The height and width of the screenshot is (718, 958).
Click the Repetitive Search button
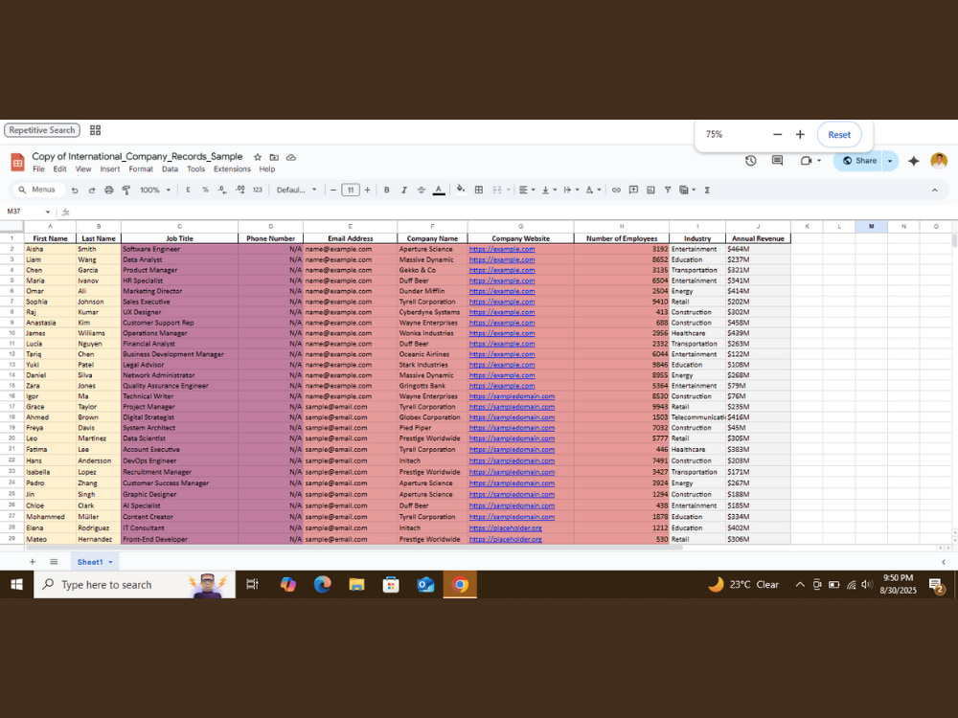tap(41, 130)
